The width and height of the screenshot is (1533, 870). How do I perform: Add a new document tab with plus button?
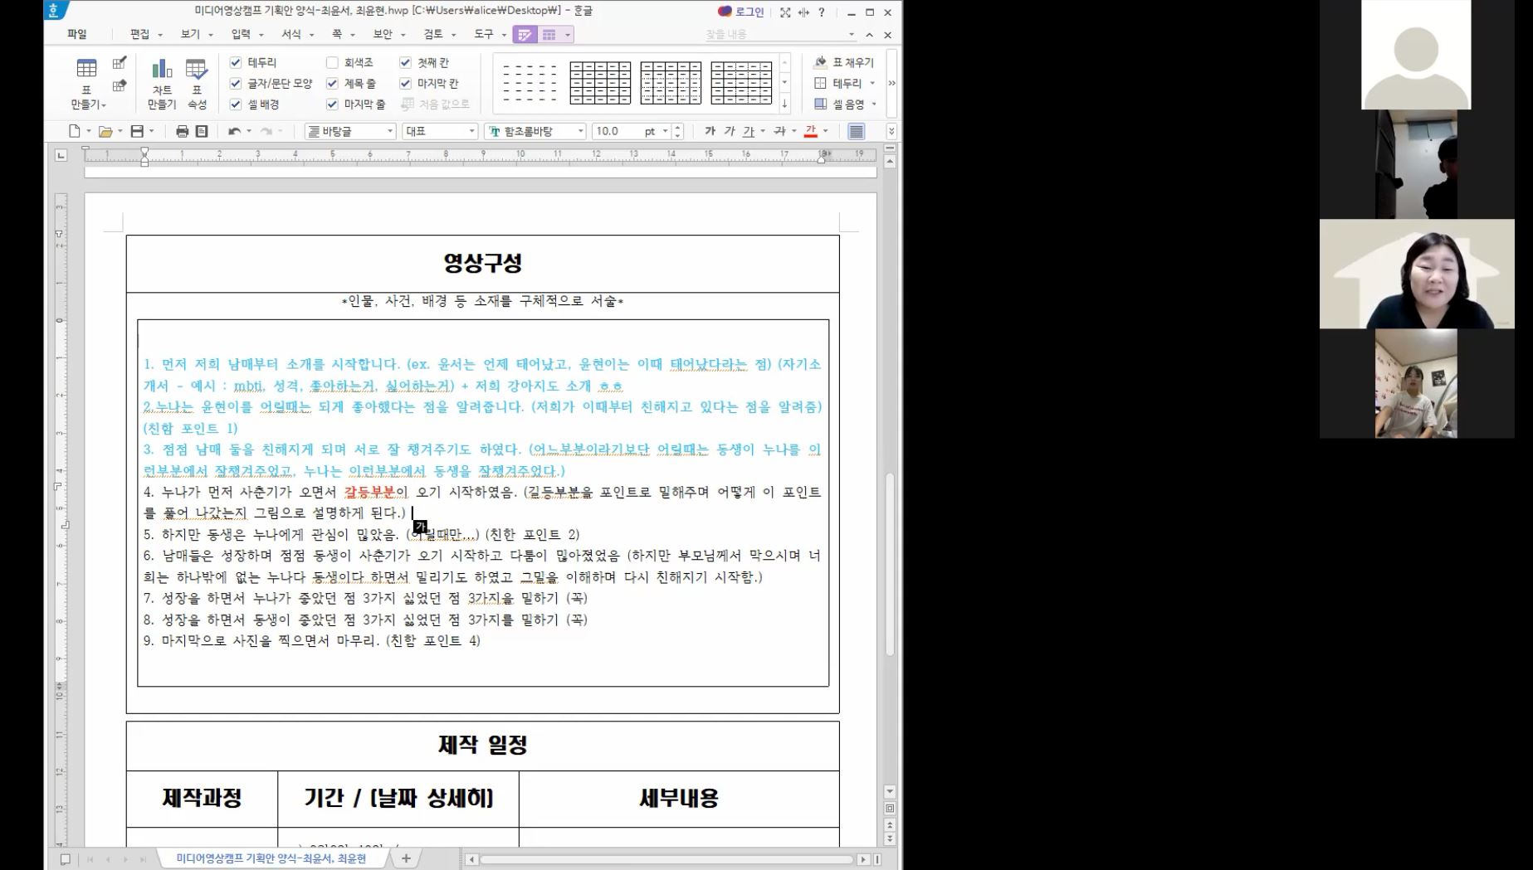406,858
